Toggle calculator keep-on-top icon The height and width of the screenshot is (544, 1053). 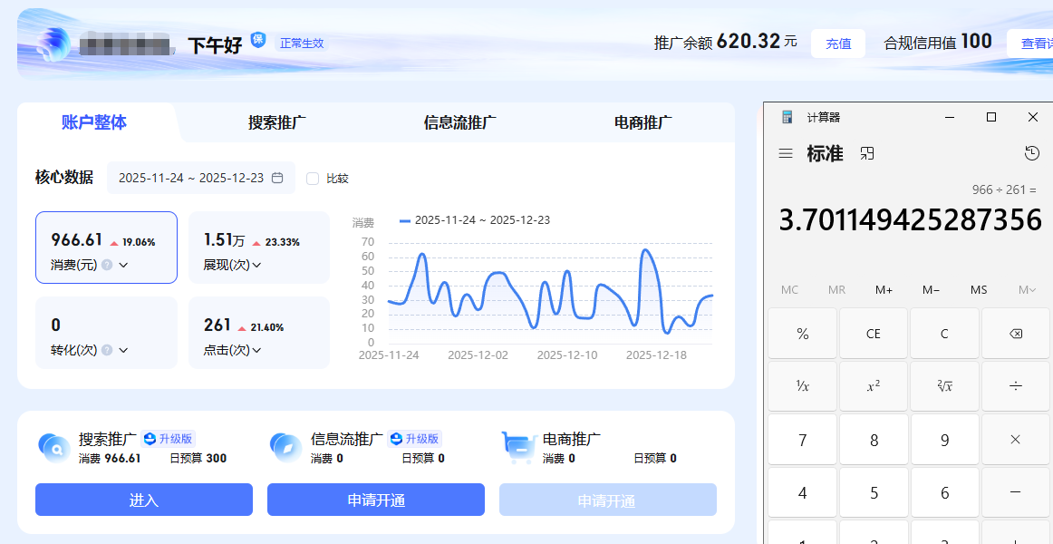(867, 154)
